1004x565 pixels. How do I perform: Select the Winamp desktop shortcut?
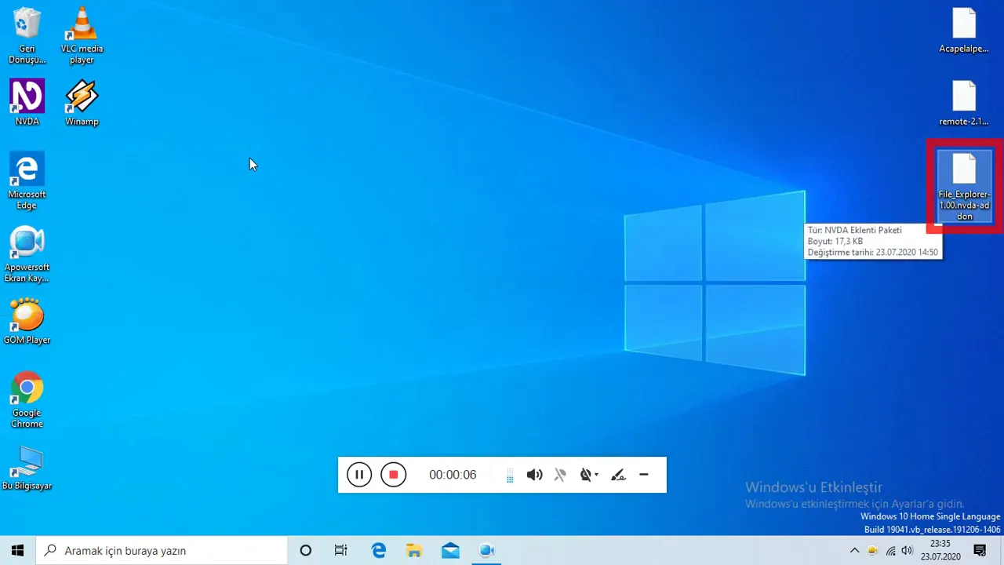pos(82,102)
